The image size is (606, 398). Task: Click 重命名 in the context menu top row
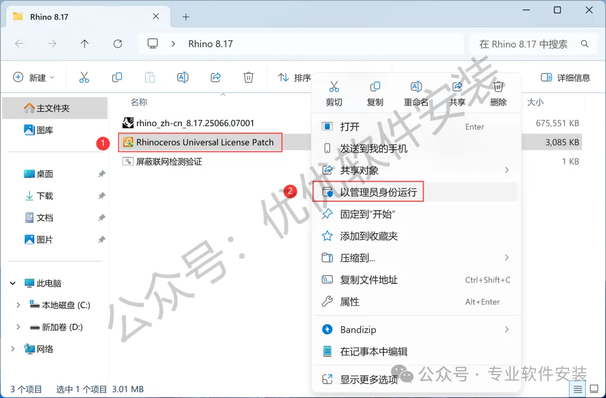pyautogui.click(x=416, y=94)
